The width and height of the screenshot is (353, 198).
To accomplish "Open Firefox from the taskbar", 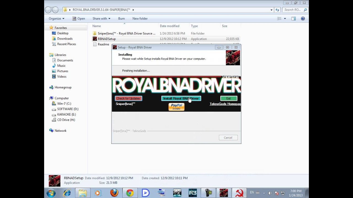I will [x=114, y=193].
